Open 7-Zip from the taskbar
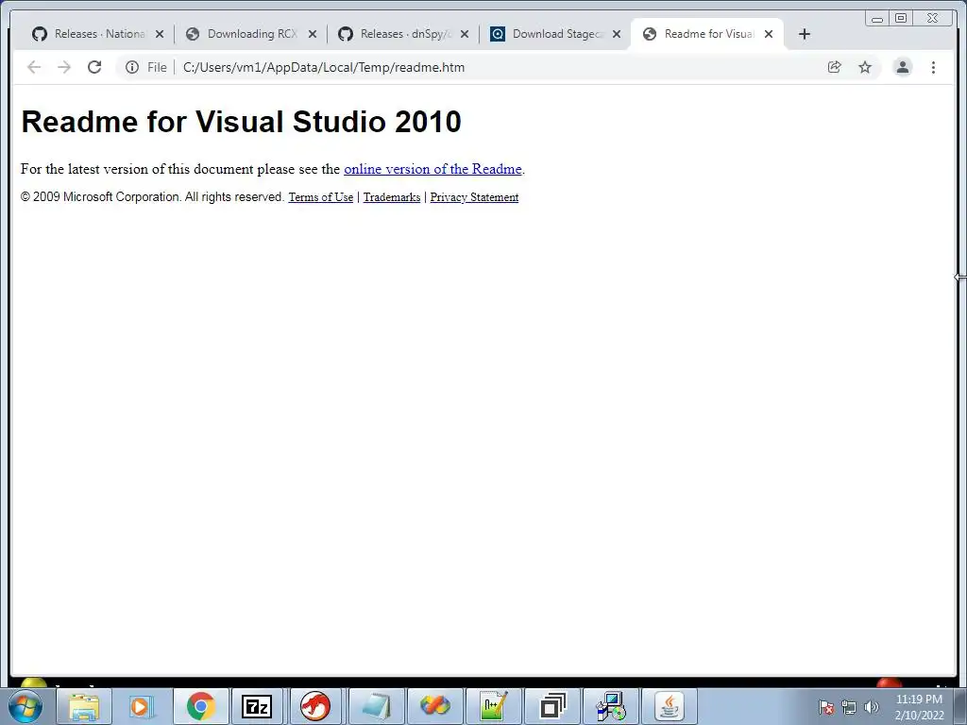967x725 pixels. [257, 706]
